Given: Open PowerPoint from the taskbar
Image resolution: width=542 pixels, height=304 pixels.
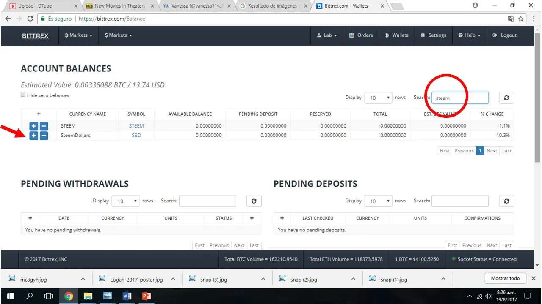Looking at the screenshot, I should click(147, 296).
